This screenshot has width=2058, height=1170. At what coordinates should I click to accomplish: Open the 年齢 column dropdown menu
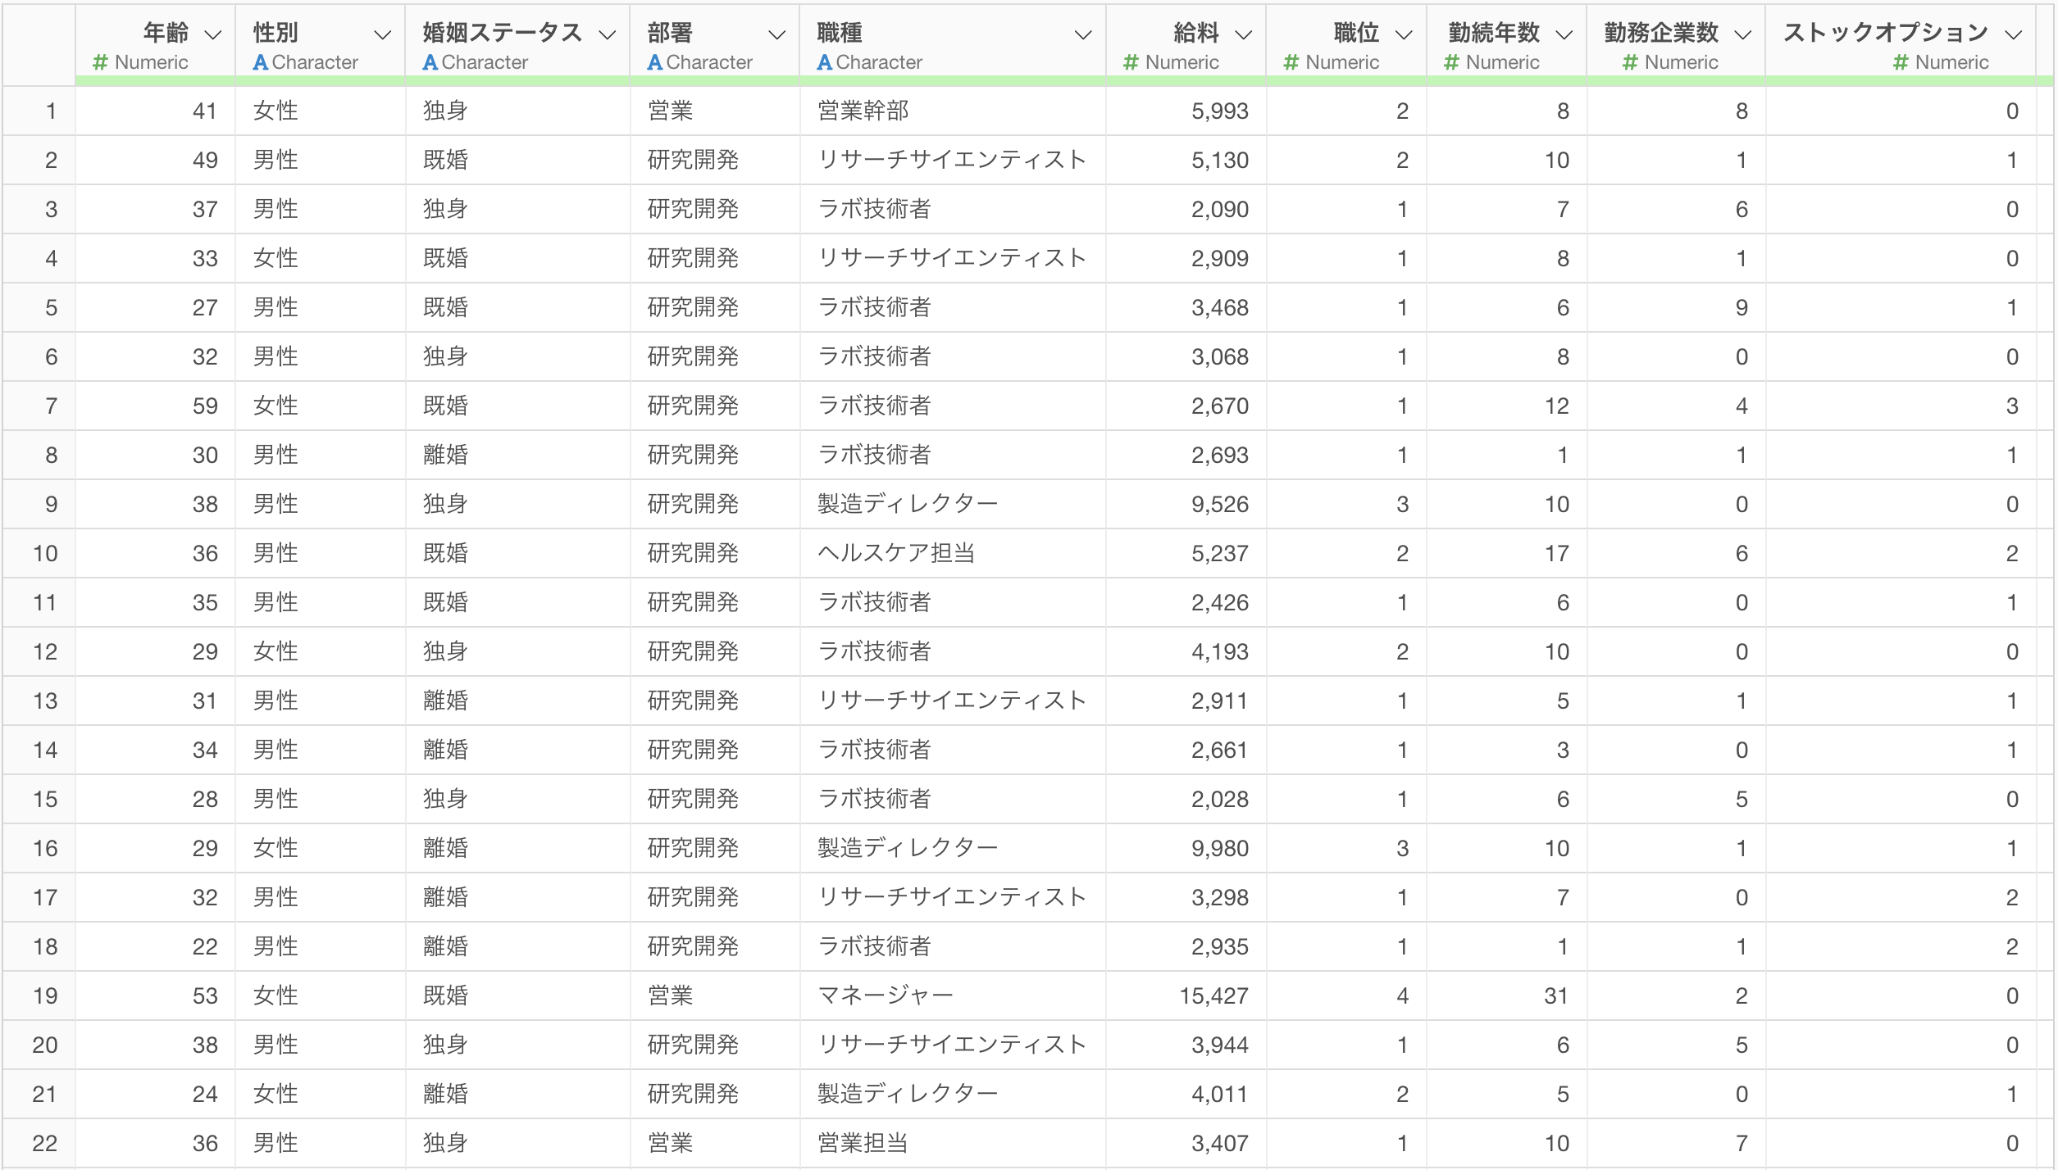pos(213,34)
